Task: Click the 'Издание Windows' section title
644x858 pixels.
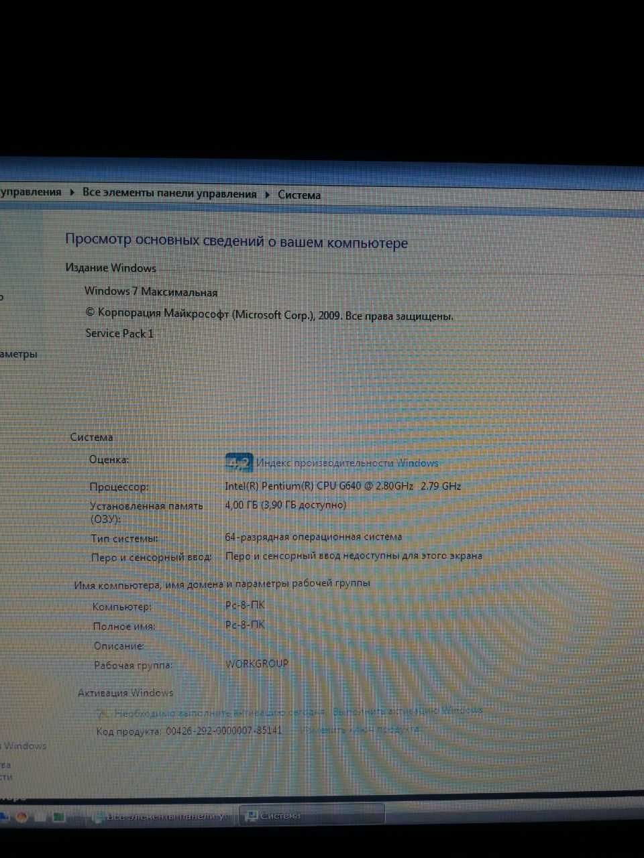Action: click(111, 268)
